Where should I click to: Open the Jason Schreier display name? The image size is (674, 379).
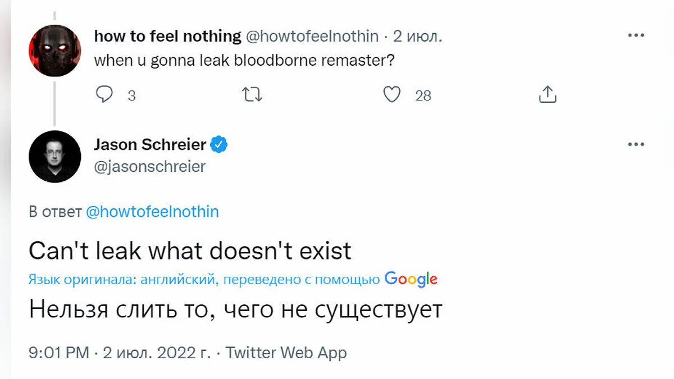pos(150,145)
